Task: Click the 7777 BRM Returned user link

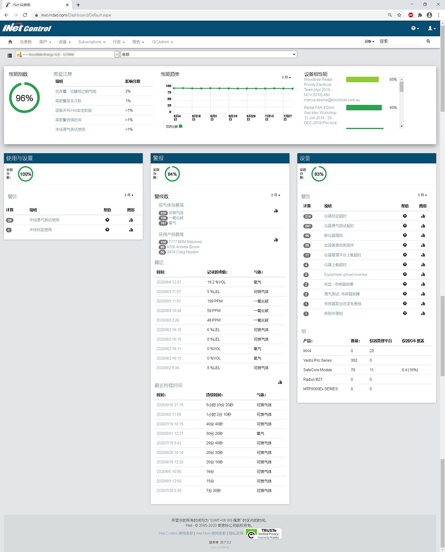Action: click(185, 242)
